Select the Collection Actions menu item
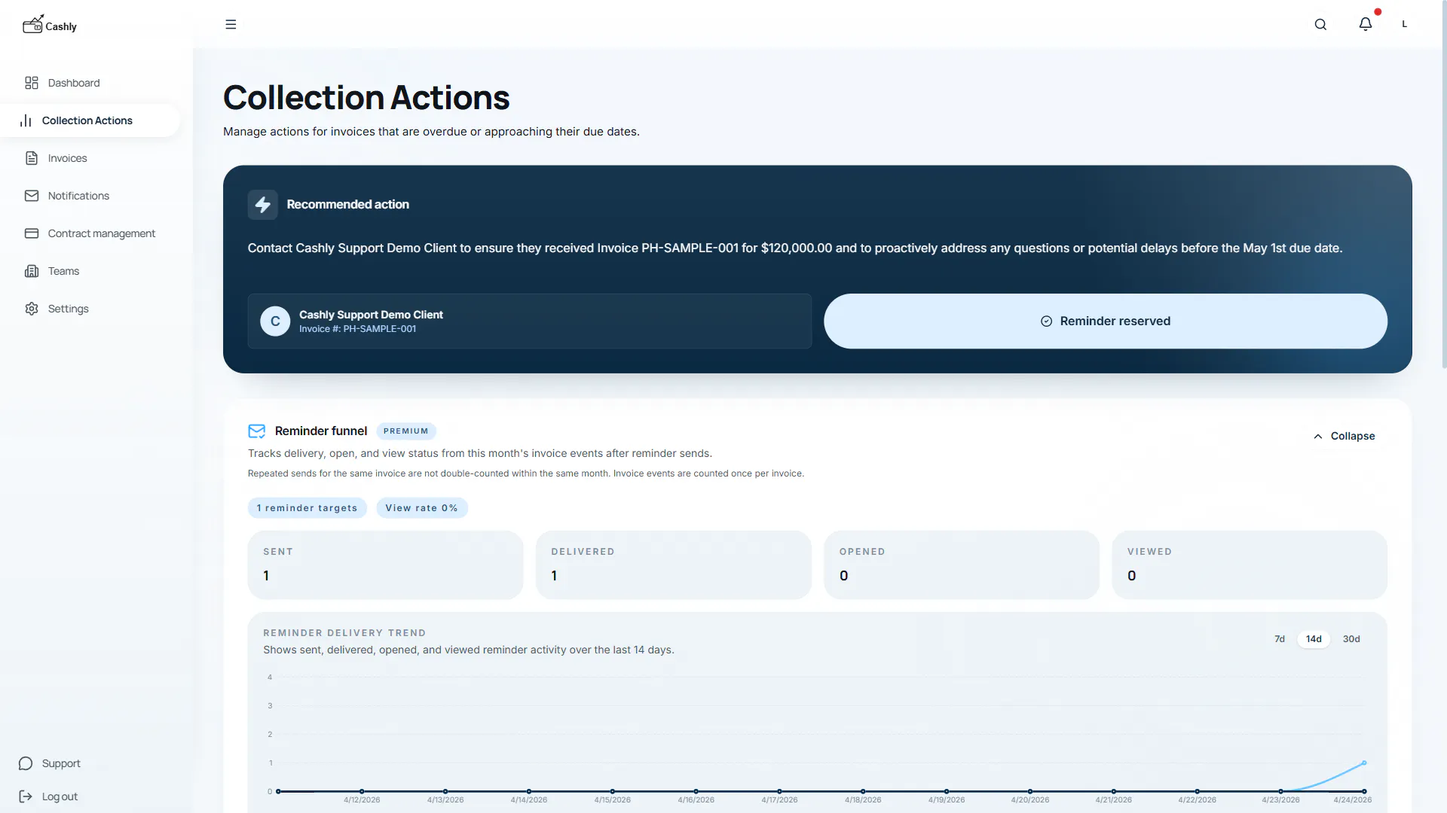This screenshot has height=813, width=1447. 90,120
